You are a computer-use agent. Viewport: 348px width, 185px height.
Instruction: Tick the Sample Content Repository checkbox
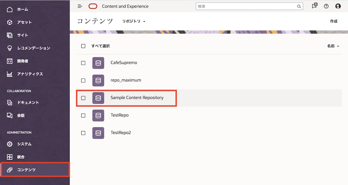point(83,98)
